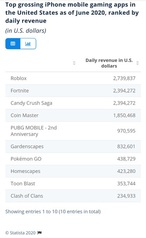Click the Statista flag icon

[40, 232]
